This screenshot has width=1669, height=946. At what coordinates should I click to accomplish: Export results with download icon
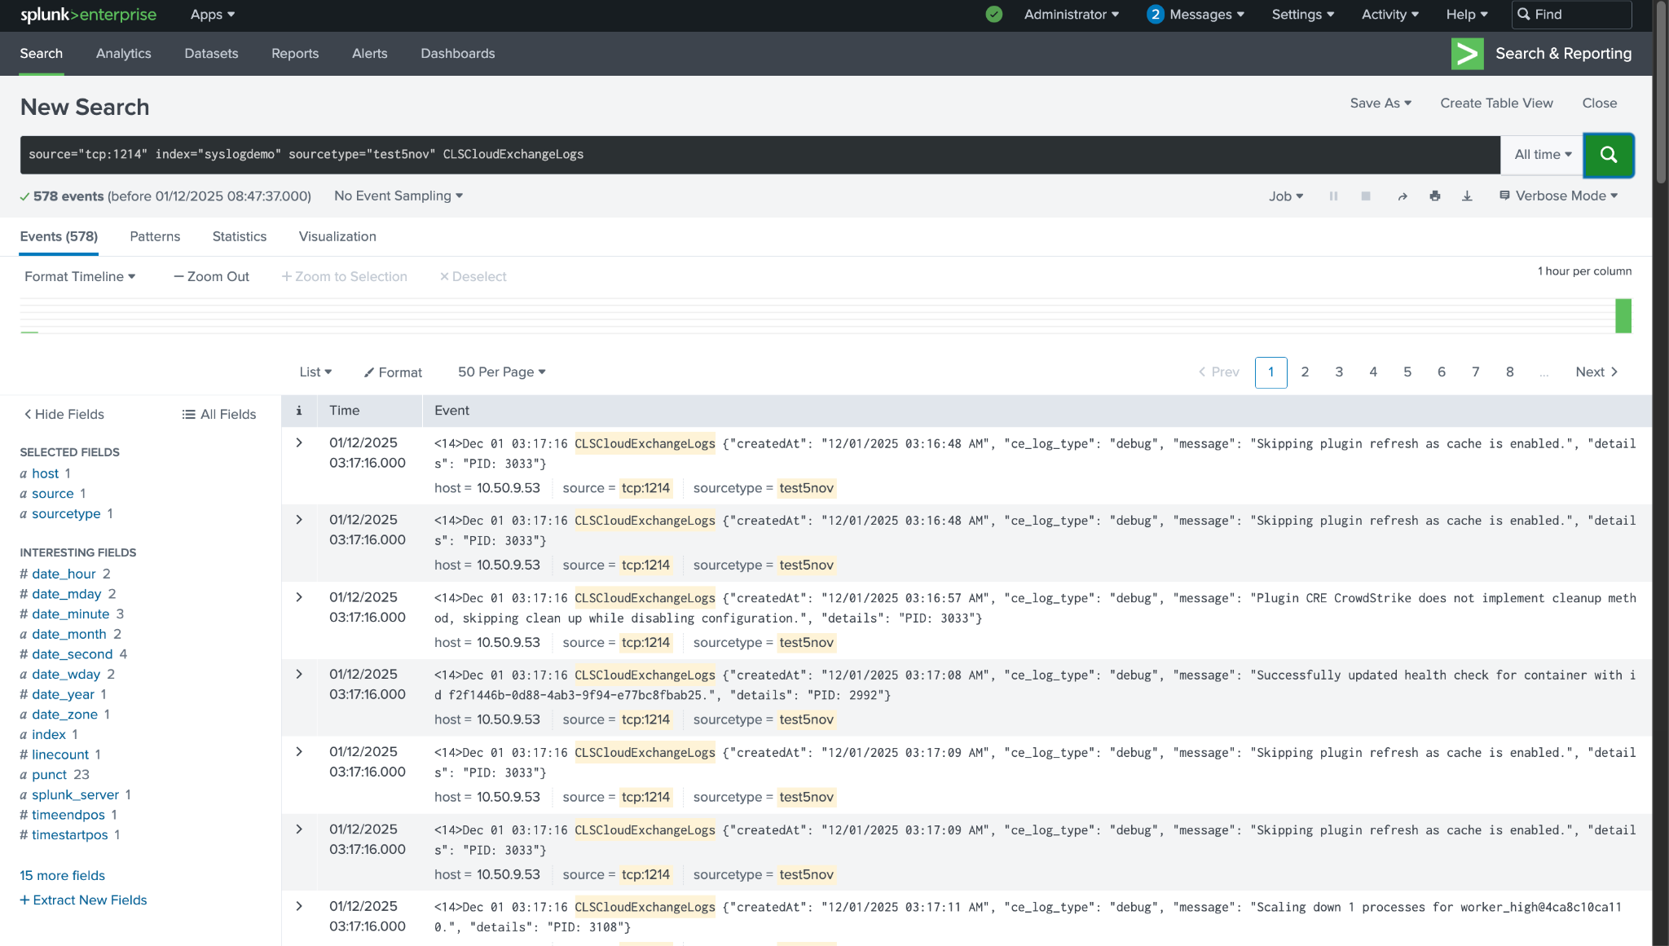[1467, 196]
